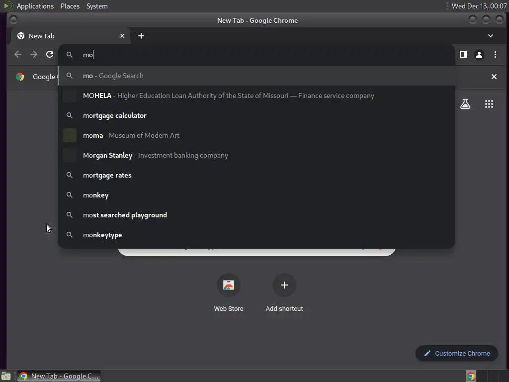Open the Applications menu
The width and height of the screenshot is (509, 382).
pyautogui.click(x=35, y=6)
